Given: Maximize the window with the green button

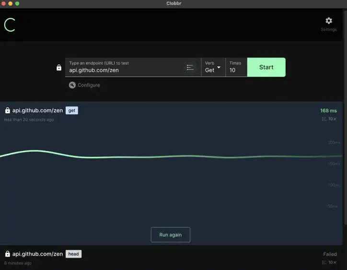Looking at the screenshot, I should (x=17, y=3).
